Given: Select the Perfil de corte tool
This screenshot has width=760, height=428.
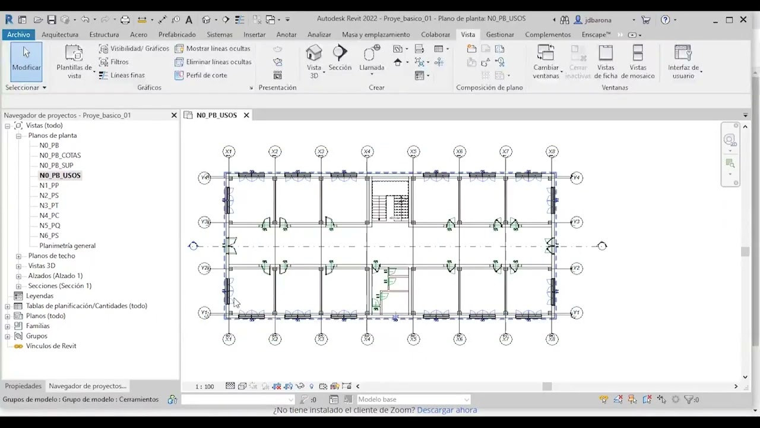Looking at the screenshot, I should point(201,75).
